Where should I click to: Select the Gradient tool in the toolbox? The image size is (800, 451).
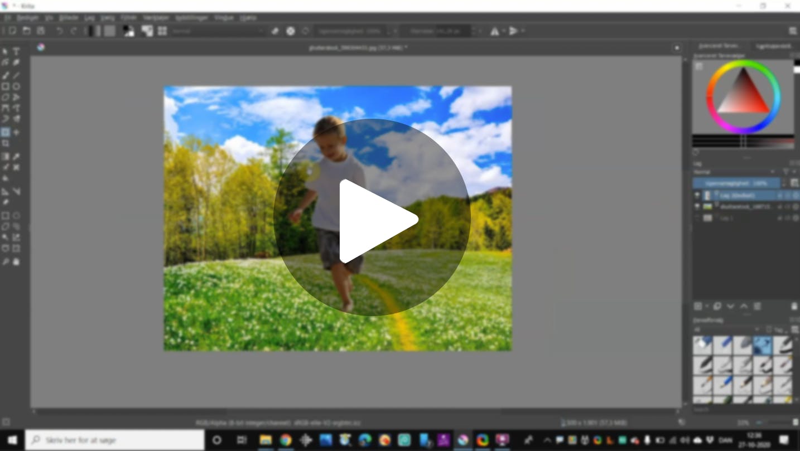(x=6, y=157)
